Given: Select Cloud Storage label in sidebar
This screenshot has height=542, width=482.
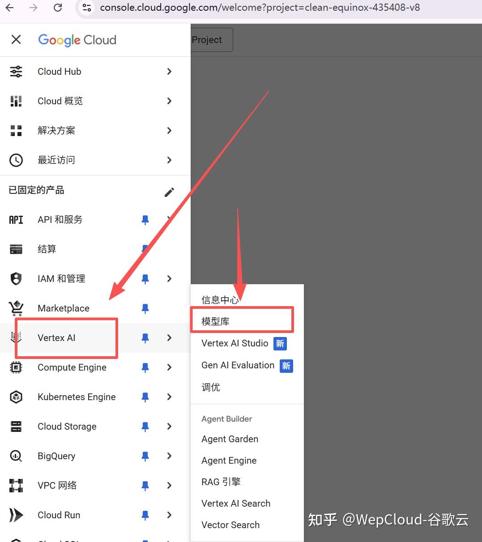Looking at the screenshot, I should click(x=67, y=427).
